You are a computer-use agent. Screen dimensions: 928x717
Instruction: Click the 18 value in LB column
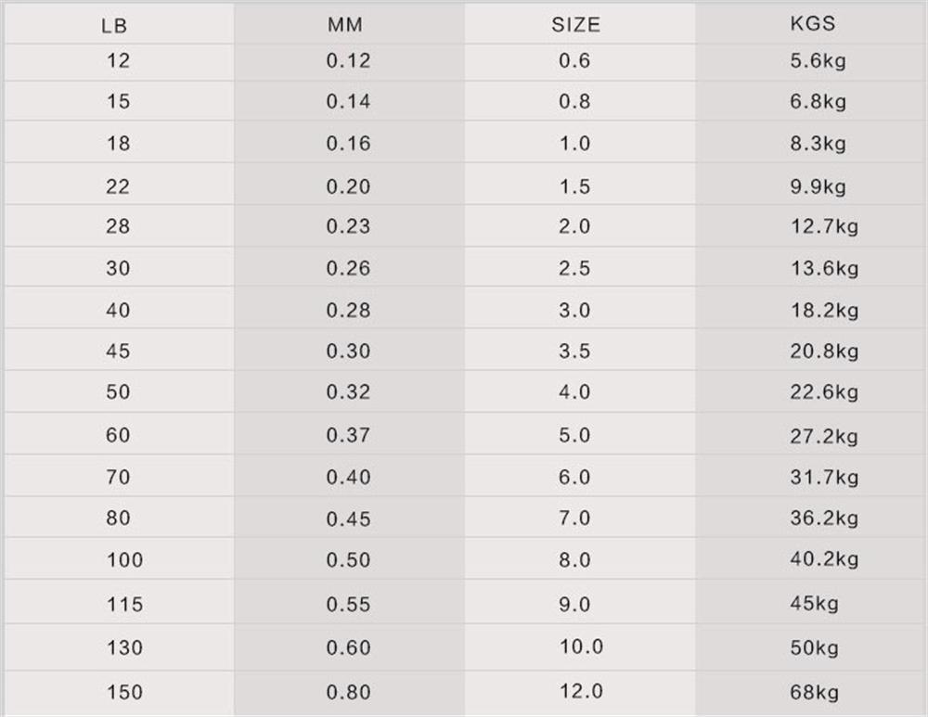click(118, 143)
